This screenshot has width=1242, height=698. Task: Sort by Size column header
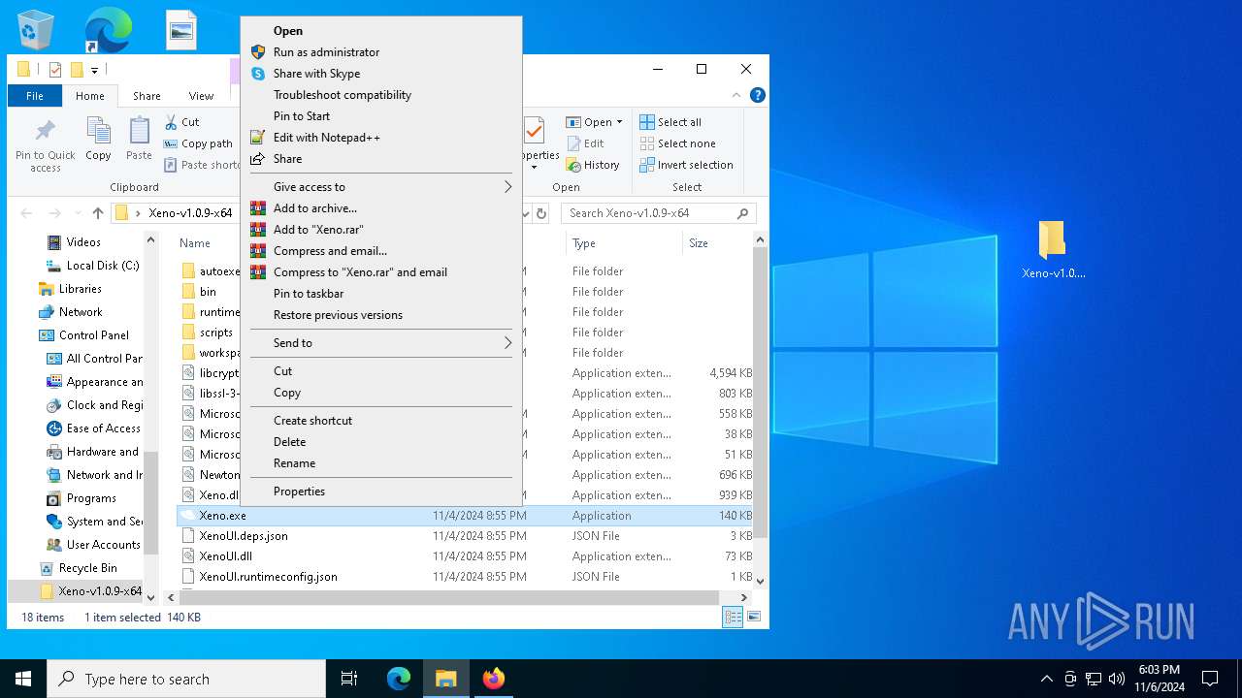pyautogui.click(x=717, y=243)
